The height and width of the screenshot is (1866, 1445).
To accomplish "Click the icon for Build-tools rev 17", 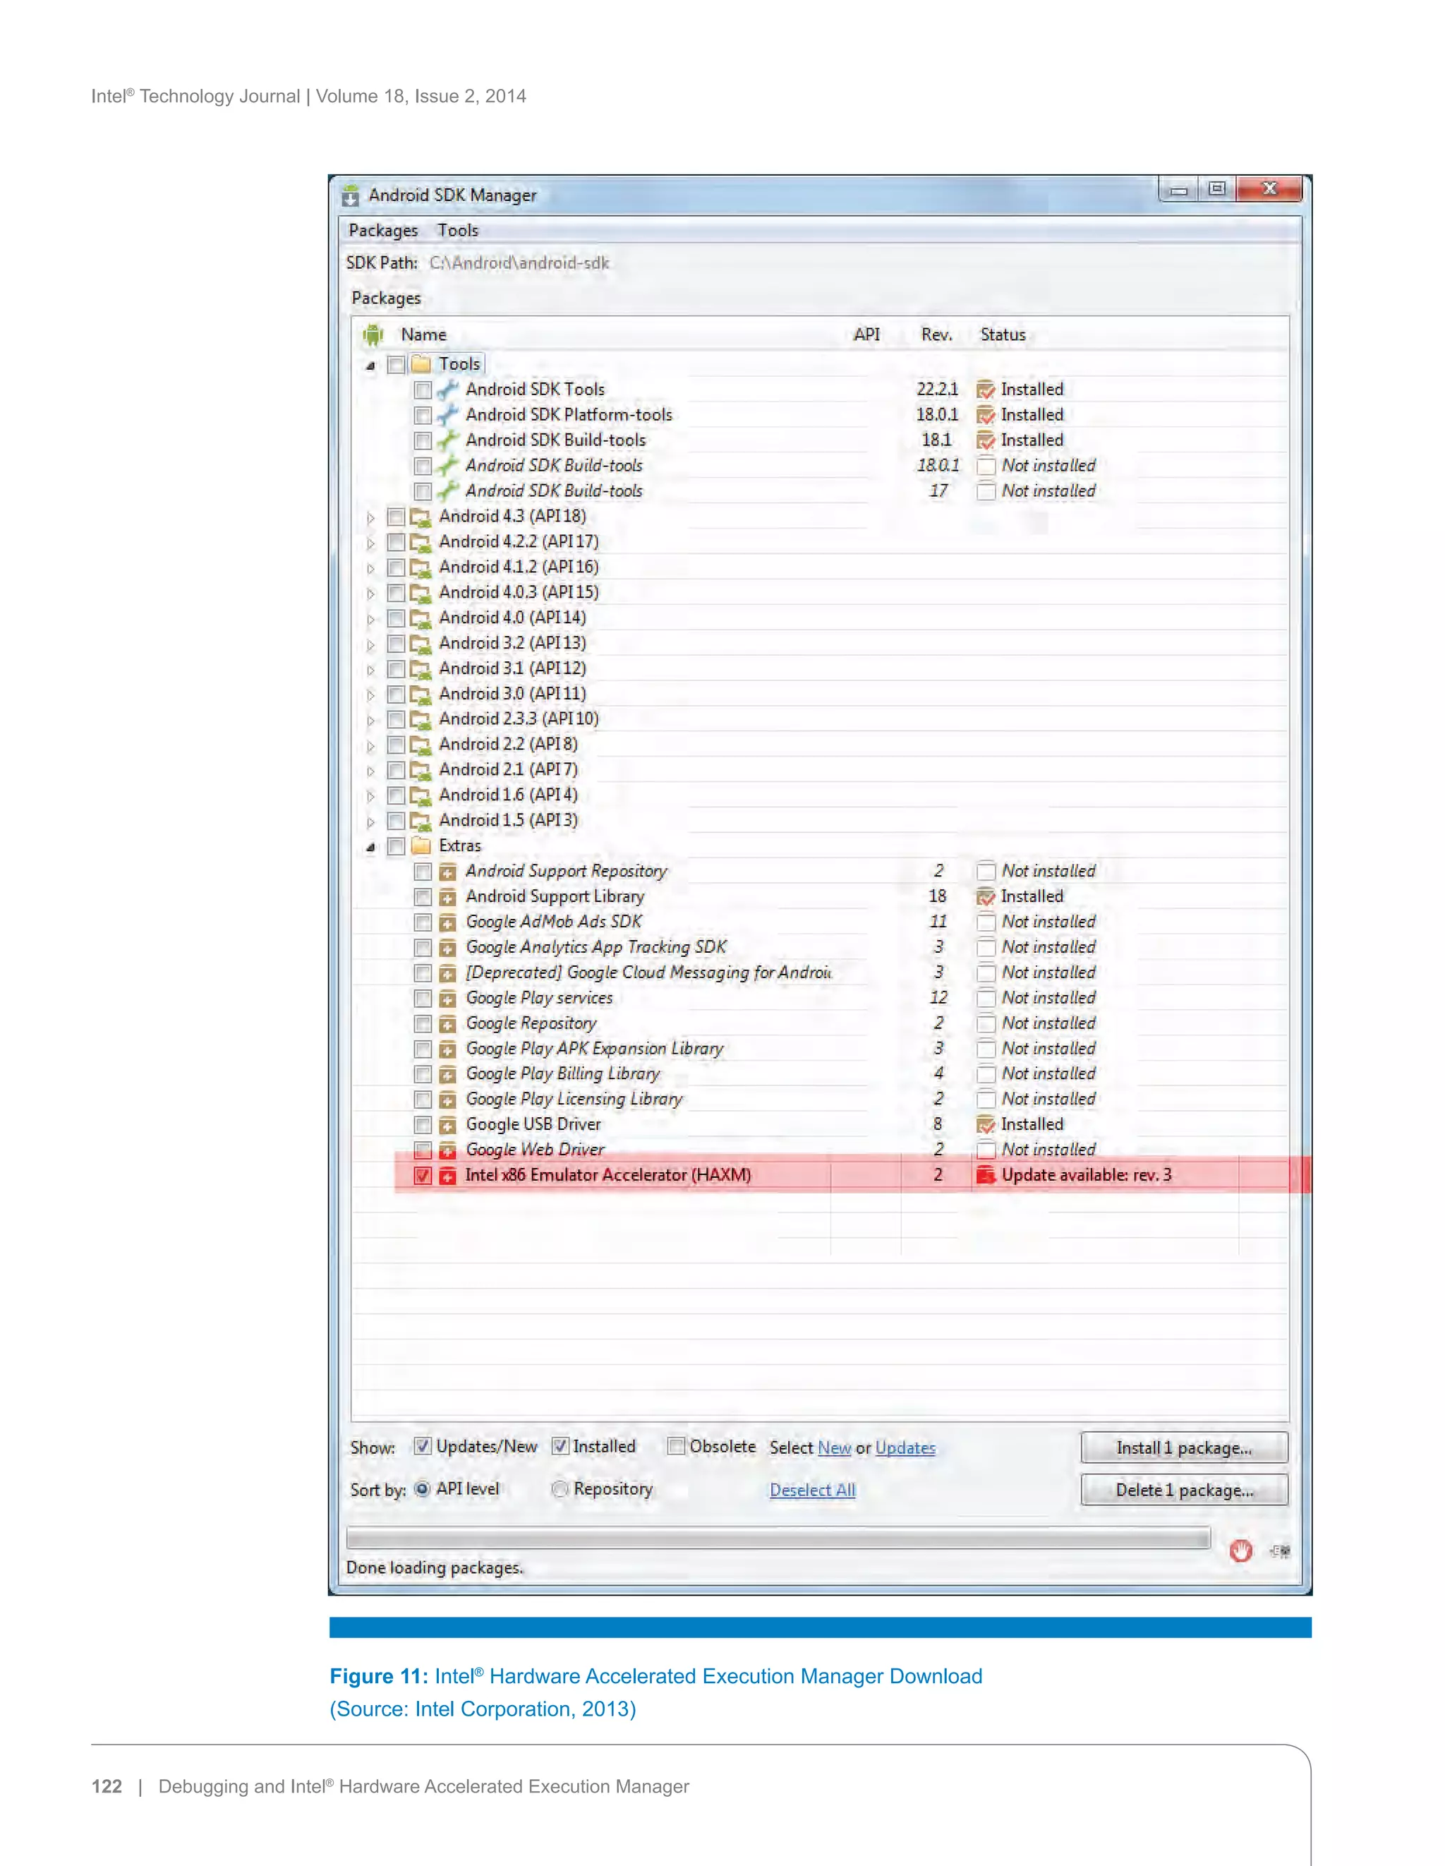I will [447, 491].
